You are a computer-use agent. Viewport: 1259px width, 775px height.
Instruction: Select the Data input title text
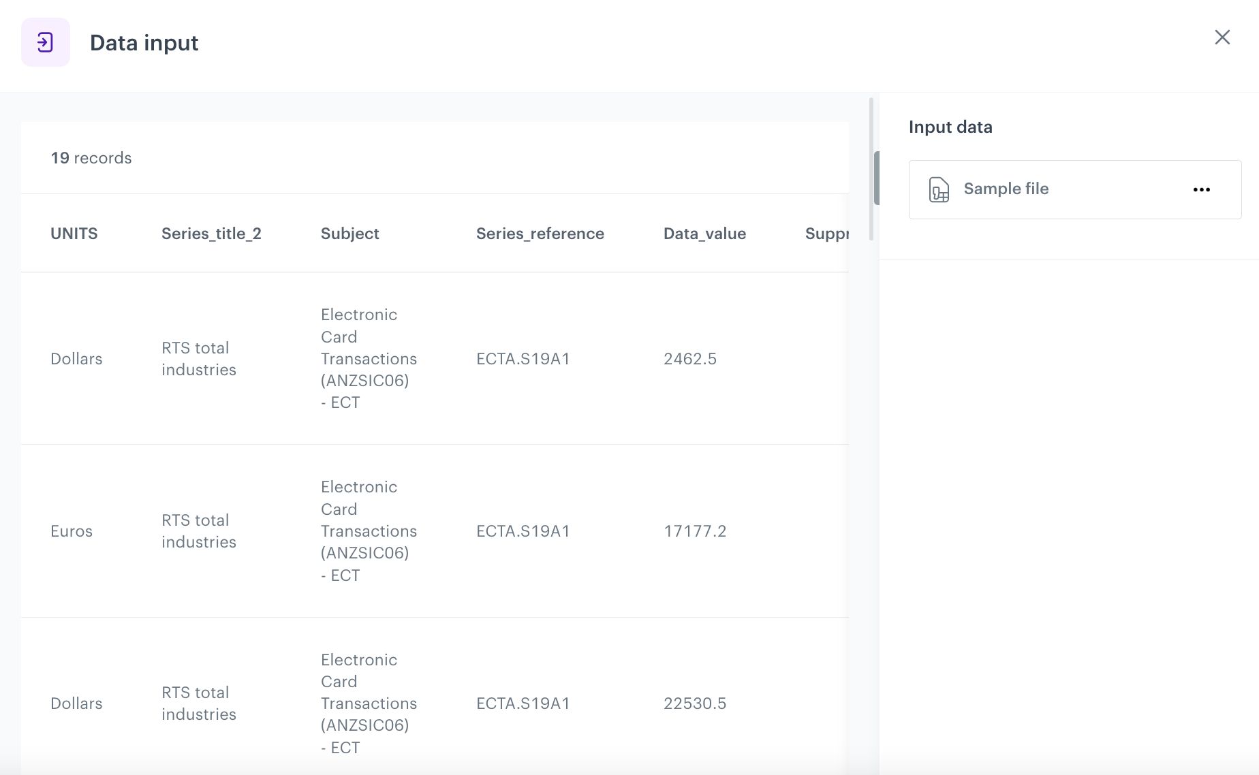pyautogui.click(x=144, y=42)
